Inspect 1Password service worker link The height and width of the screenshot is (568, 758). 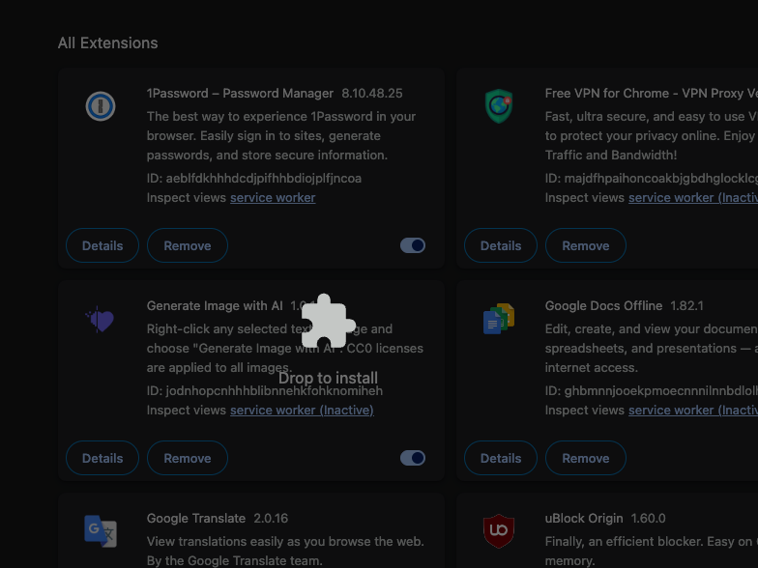[273, 197]
